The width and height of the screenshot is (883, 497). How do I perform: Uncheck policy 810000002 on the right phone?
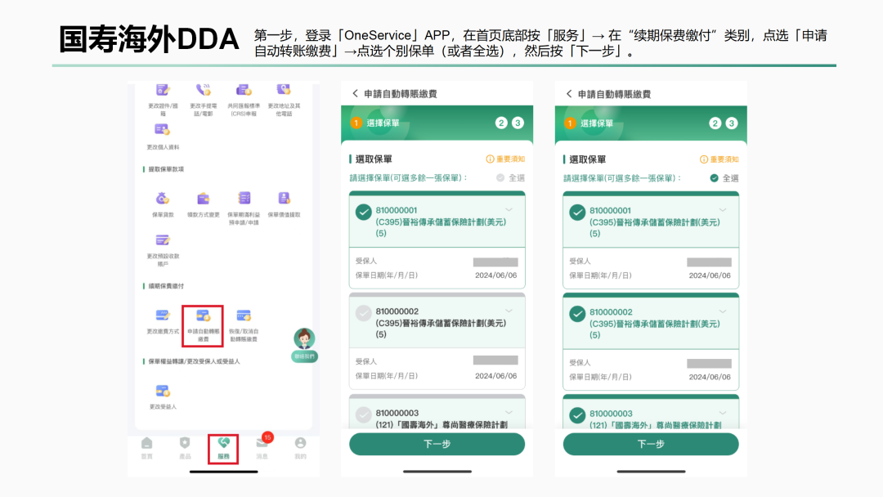click(577, 314)
